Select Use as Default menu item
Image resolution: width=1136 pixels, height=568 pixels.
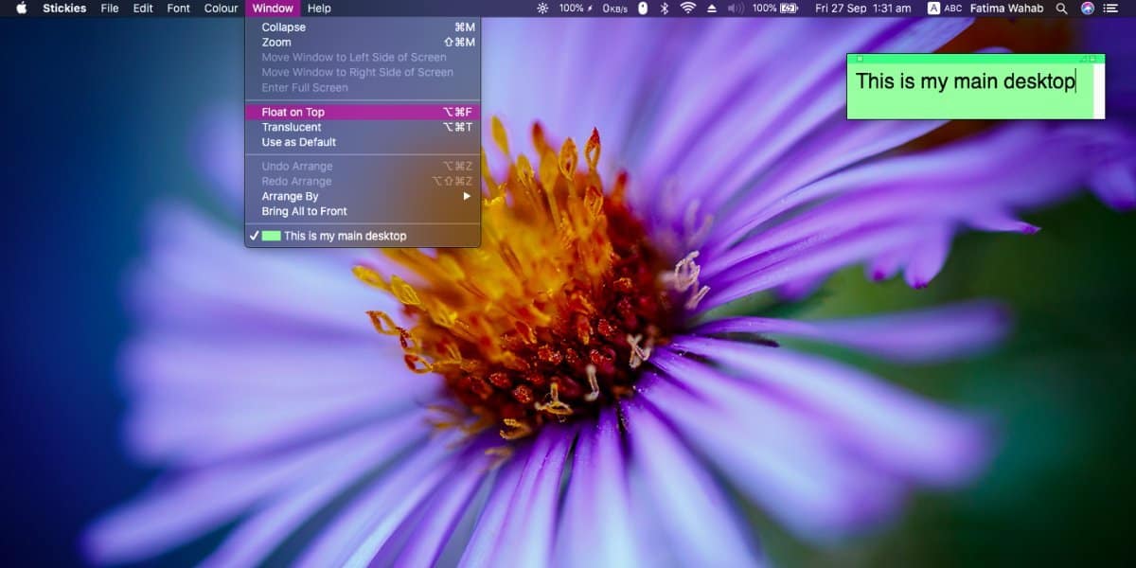tap(363, 142)
